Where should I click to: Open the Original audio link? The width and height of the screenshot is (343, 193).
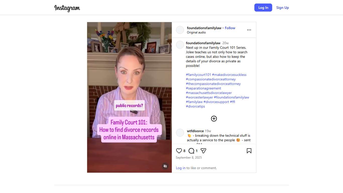click(x=196, y=32)
